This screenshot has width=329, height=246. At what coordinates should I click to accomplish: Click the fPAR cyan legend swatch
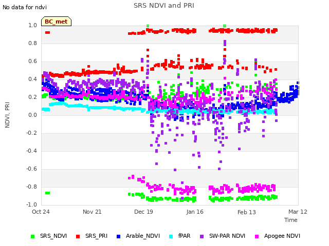click(x=171, y=236)
